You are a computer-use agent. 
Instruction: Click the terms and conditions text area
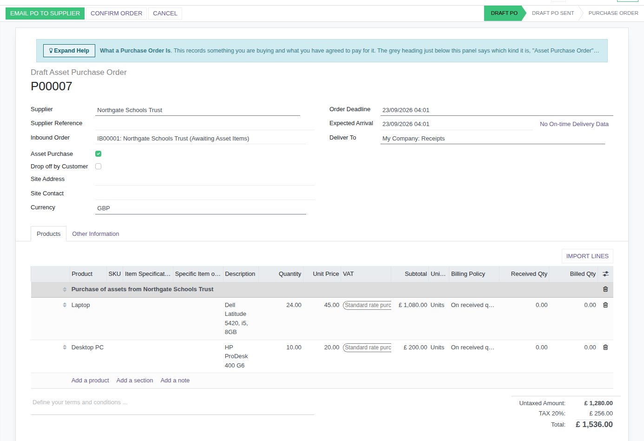pos(172,406)
